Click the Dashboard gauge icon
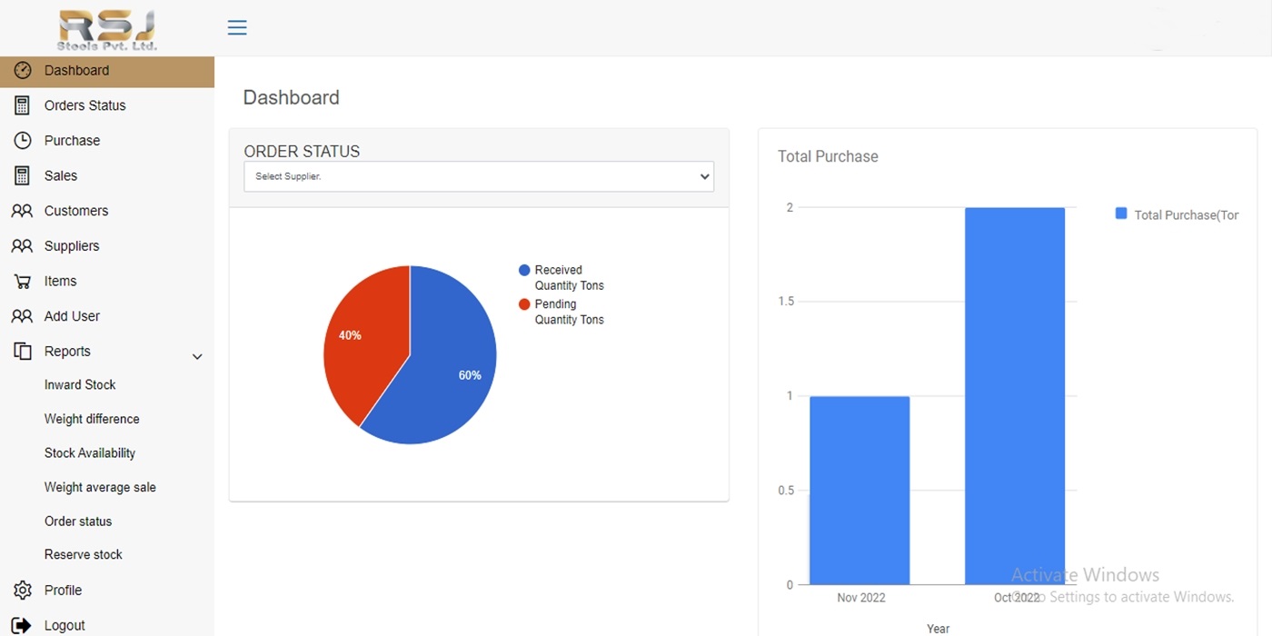The height and width of the screenshot is (636, 1272). (23, 71)
